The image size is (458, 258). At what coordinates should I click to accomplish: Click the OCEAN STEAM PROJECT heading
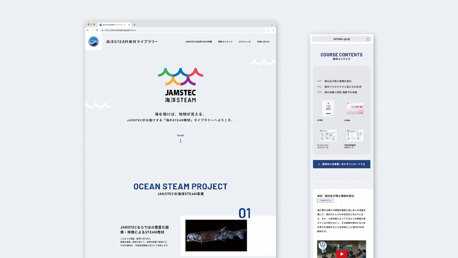point(180,187)
